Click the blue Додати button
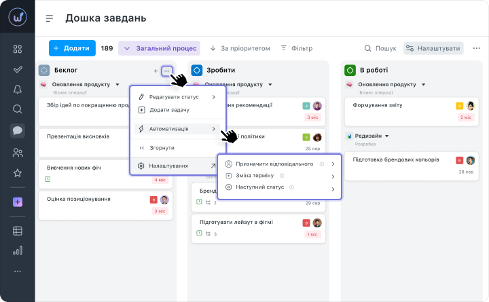This screenshot has height=302, width=489. pos(72,48)
